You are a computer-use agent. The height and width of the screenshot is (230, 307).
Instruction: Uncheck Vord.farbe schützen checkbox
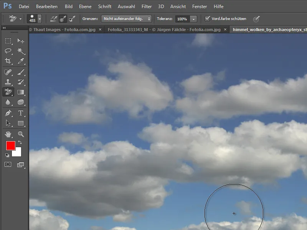point(207,18)
